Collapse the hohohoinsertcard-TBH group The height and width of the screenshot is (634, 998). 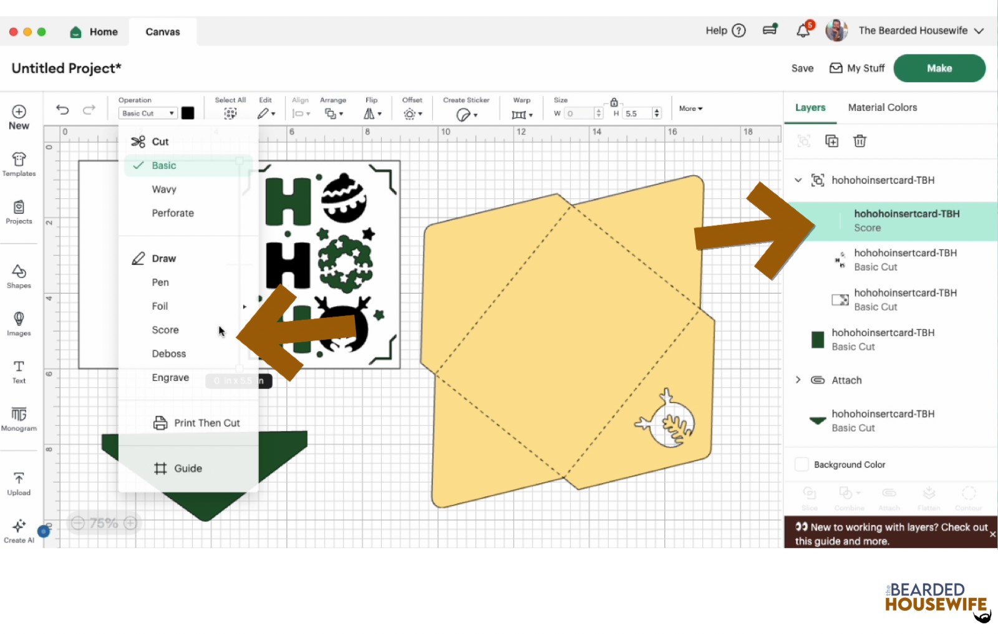pos(798,180)
